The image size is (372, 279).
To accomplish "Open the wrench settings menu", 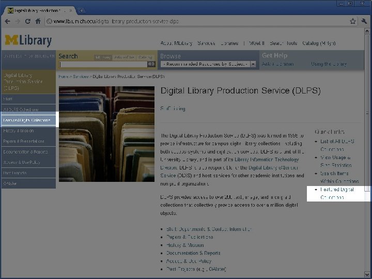I will (x=364, y=21).
